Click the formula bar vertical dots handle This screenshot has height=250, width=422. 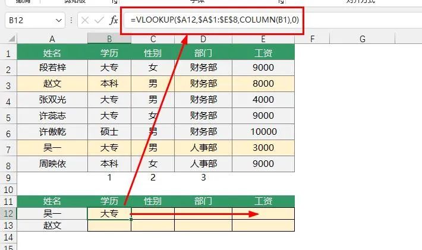[71, 20]
